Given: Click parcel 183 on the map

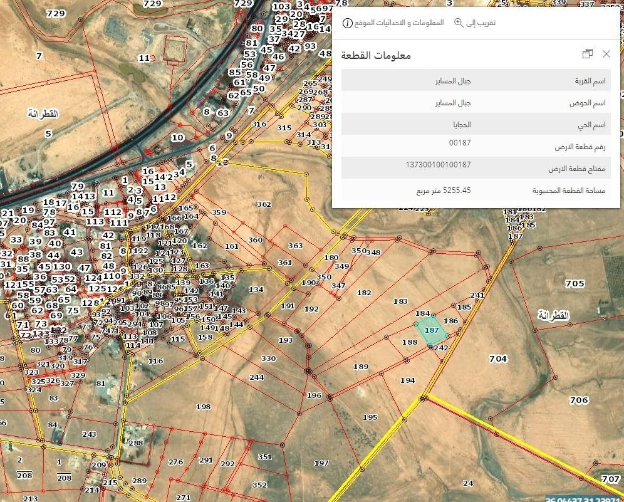Looking at the screenshot, I should 400,302.
